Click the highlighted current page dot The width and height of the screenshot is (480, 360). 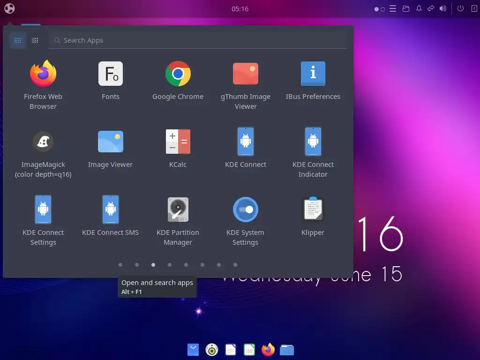point(153,265)
